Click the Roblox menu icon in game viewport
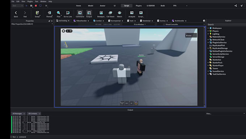This screenshot has width=246, height=139. click(63, 31)
